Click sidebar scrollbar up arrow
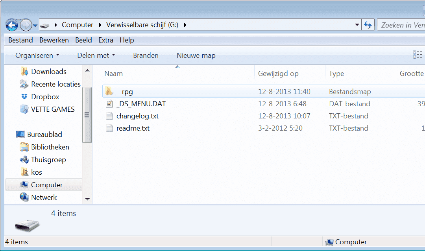The image size is (425, 251). click(x=87, y=70)
